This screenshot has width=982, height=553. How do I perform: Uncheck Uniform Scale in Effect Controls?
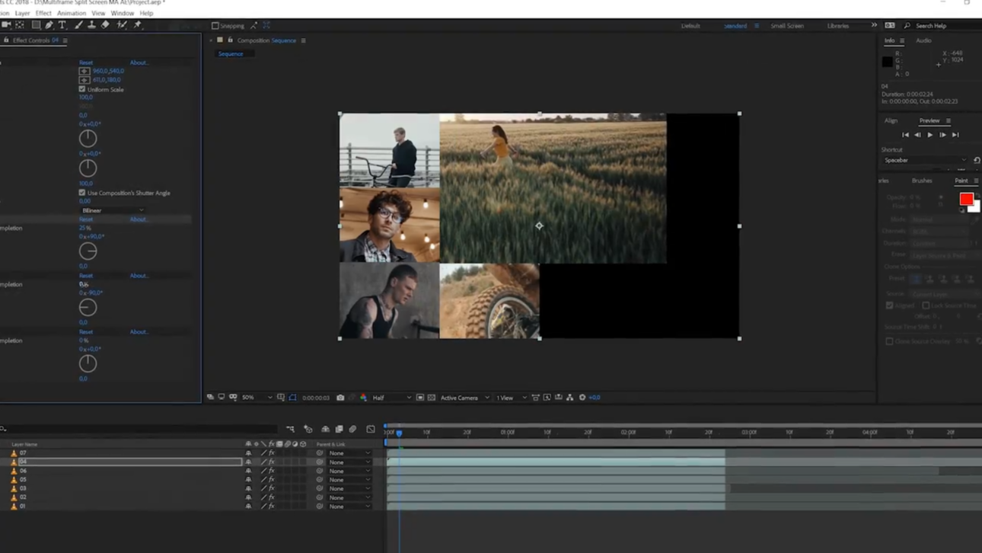pyautogui.click(x=81, y=89)
